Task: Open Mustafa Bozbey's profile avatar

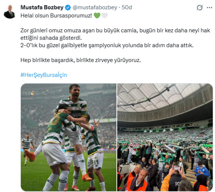Action: 9,12
